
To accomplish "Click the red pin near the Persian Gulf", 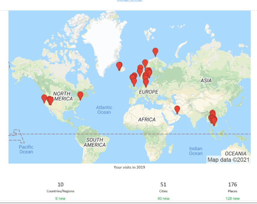I will pos(177,109).
